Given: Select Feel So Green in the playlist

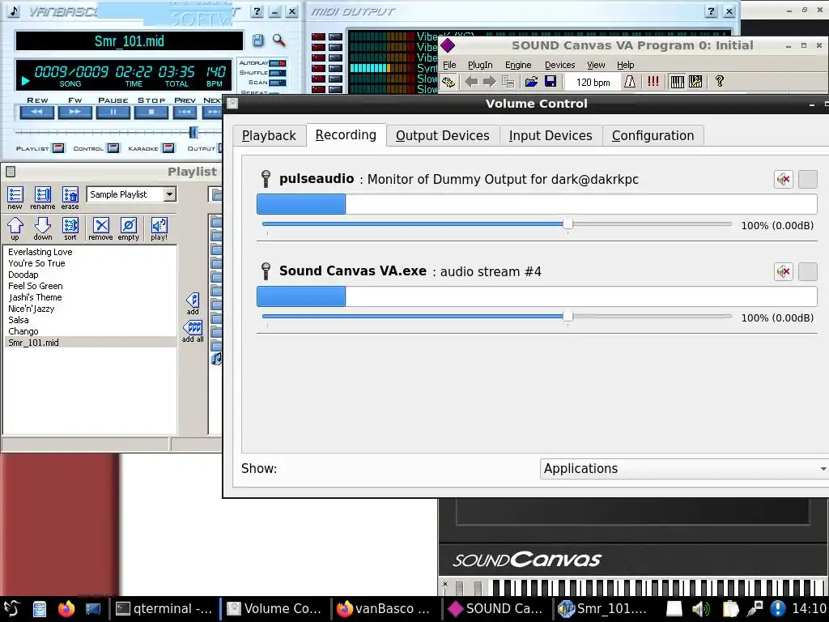Looking at the screenshot, I should tap(36, 286).
